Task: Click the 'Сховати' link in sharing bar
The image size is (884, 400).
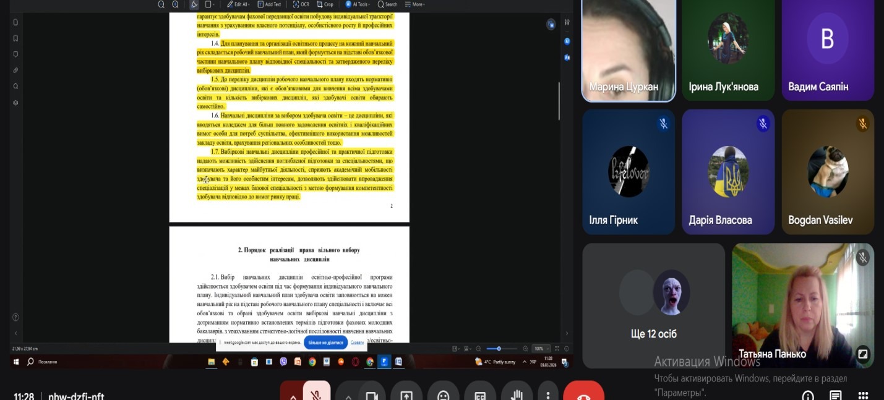Action: pos(357,343)
